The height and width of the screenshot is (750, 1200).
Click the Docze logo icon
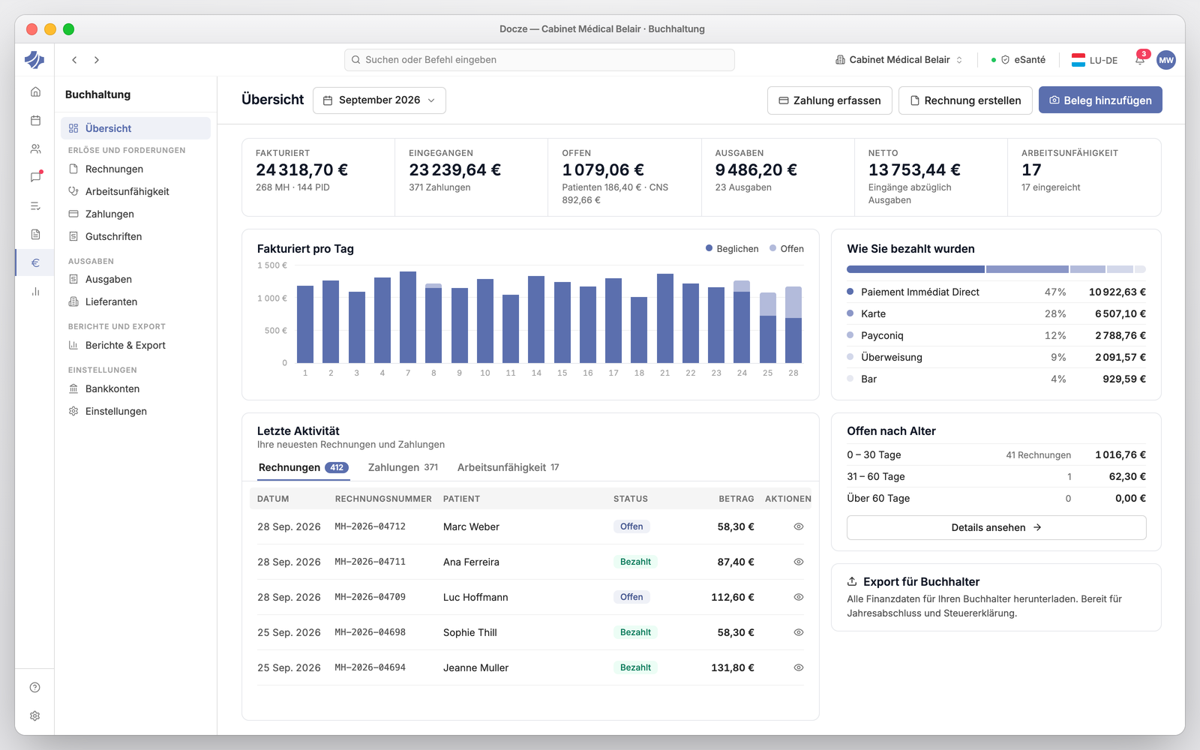tap(34, 60)
